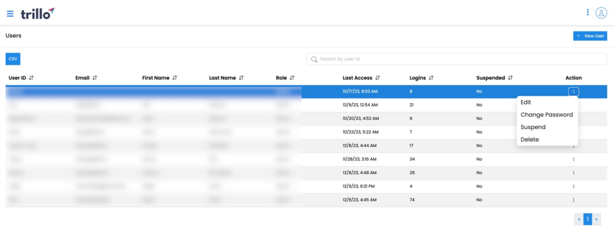
Task: Select page 1 in pagination
Action: coord(588,219)
